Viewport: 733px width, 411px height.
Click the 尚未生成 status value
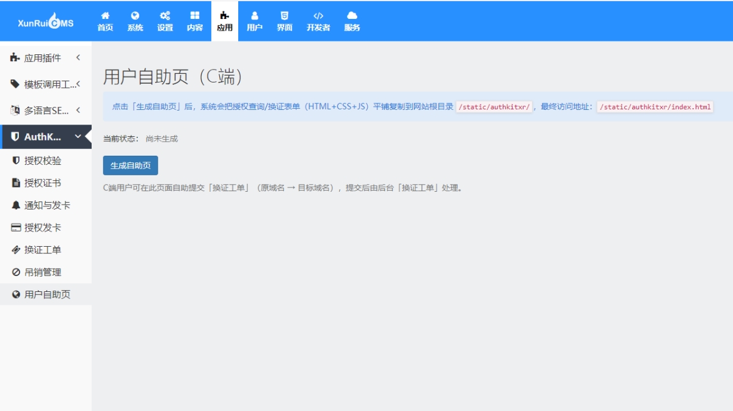162,139
